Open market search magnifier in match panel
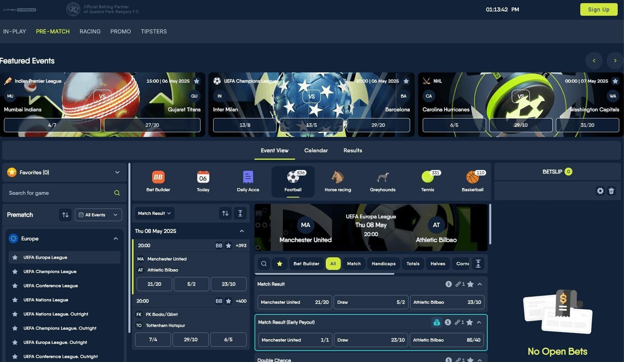This screenshot has height=362, width=624. [x=264, y=264]
